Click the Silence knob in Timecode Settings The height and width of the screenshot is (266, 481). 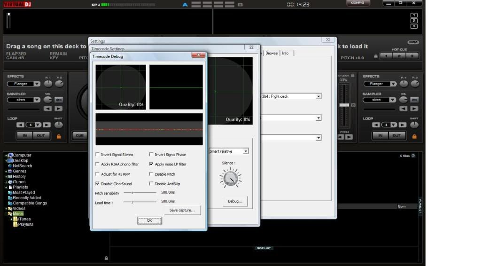coord(230,178)
